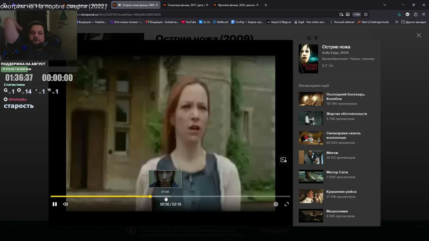Viewport: 429px width, 241px height.
Task: Open the 'Крушение рейса' suggested video
Action: (341, 192)
